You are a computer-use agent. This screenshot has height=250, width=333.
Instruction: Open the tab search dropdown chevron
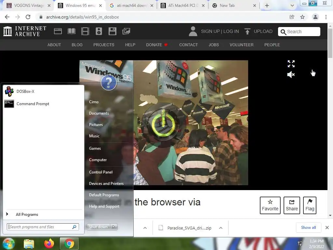coord(292,6)
